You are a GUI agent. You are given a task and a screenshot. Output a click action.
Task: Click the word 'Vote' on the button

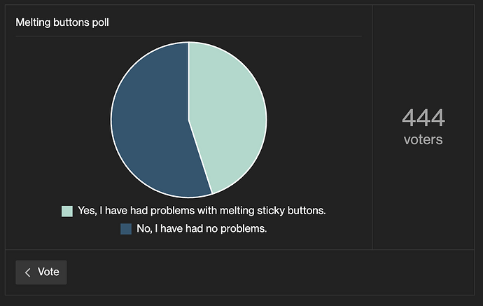48,272
